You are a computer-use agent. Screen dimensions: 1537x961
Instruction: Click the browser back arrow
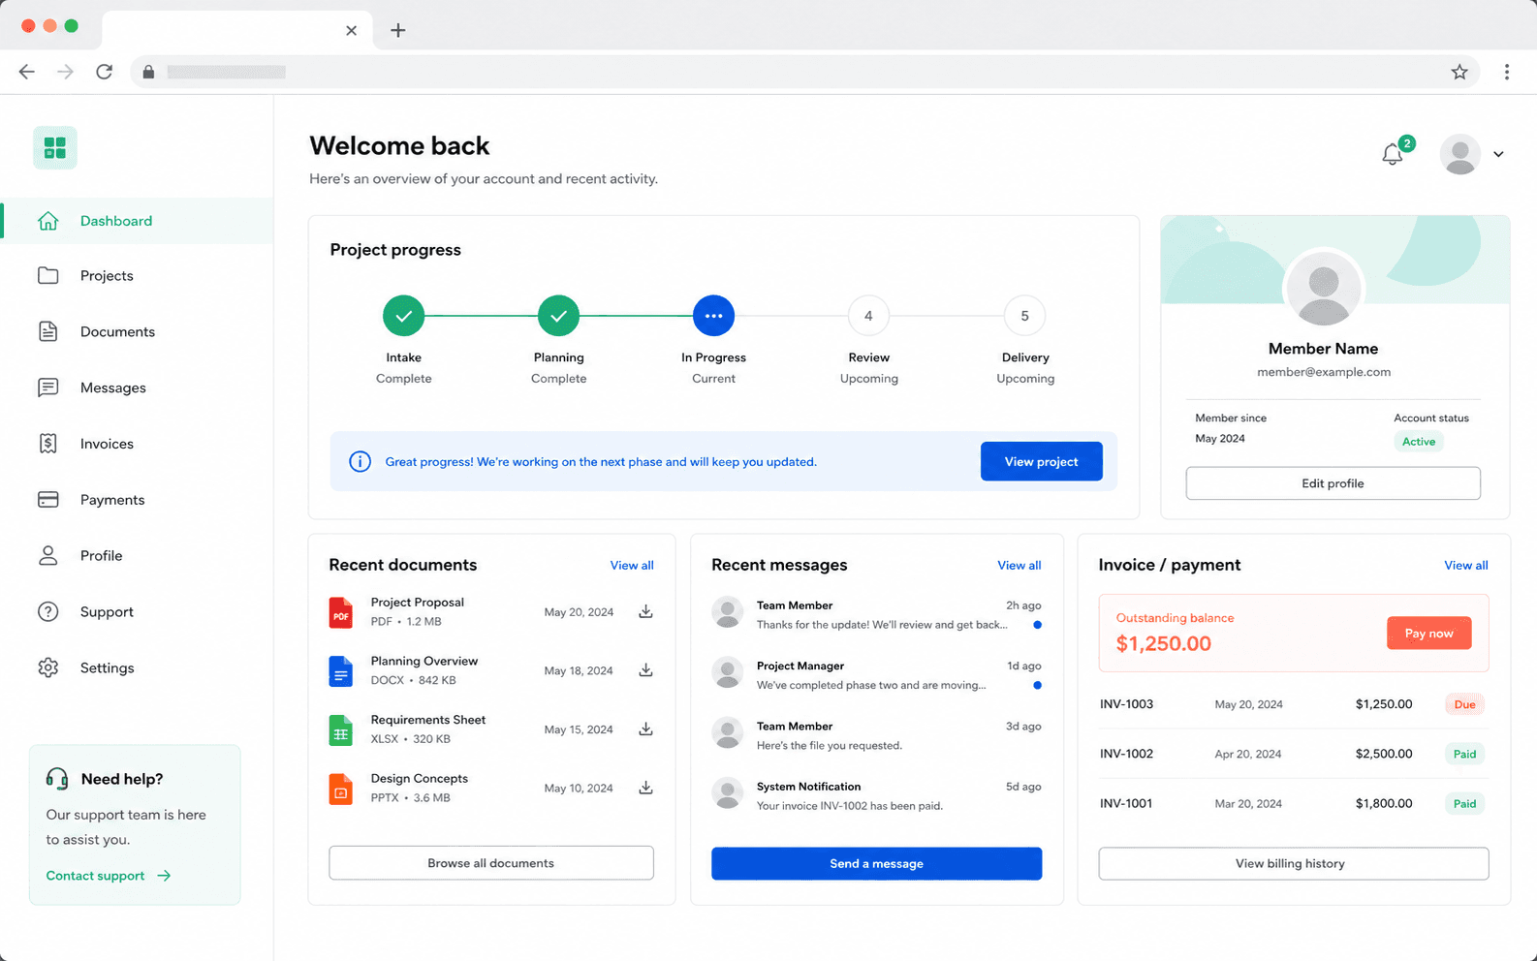(26, 72)
